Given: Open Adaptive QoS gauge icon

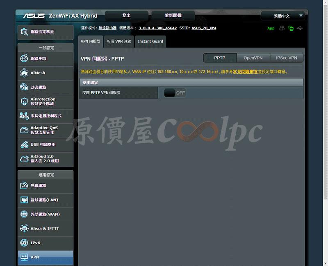Looking at the screenshot, I should tap(24, 130).
